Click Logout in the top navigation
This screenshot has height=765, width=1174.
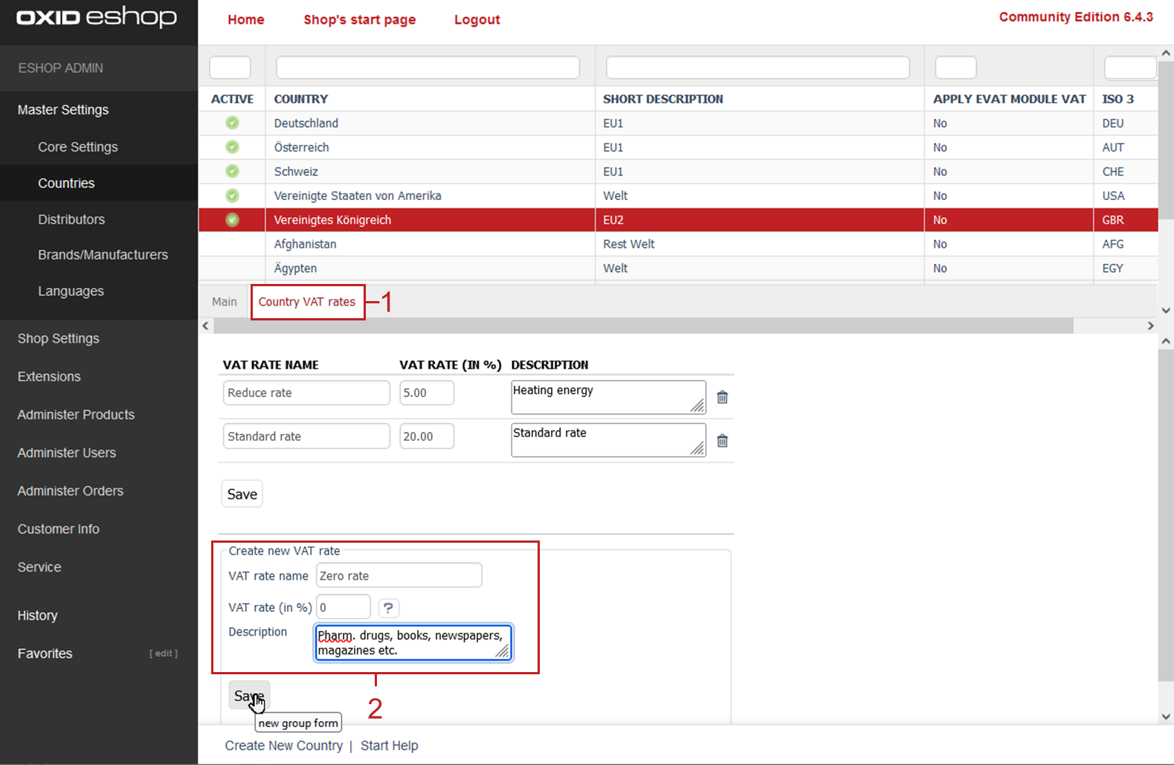pos(477,19)
